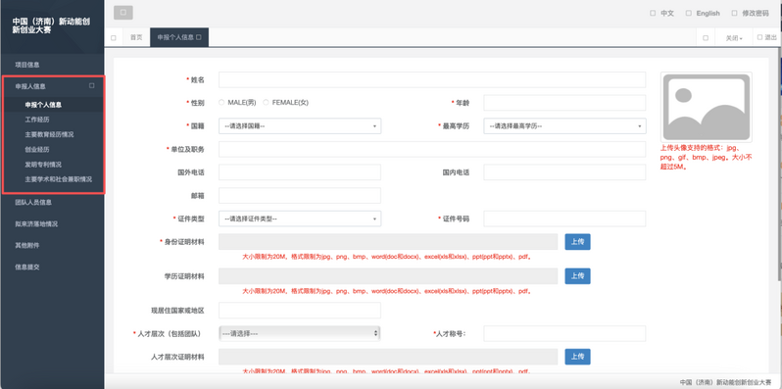Click the 人才称号 input field
Screen dimensions: 782x389
click(x=564, y=334)
